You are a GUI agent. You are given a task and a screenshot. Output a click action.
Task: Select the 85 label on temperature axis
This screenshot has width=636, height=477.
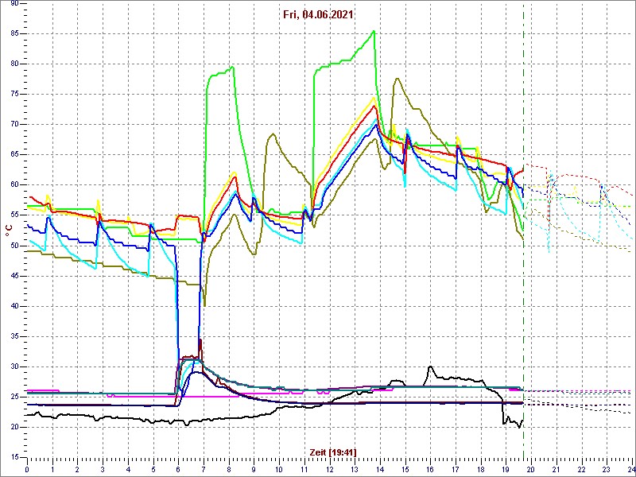(14, 34)
